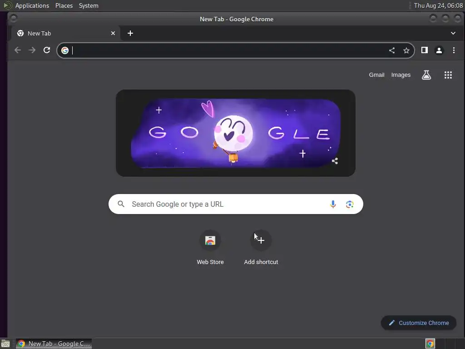
Task: Open the System menu
Action: [89, 5]
